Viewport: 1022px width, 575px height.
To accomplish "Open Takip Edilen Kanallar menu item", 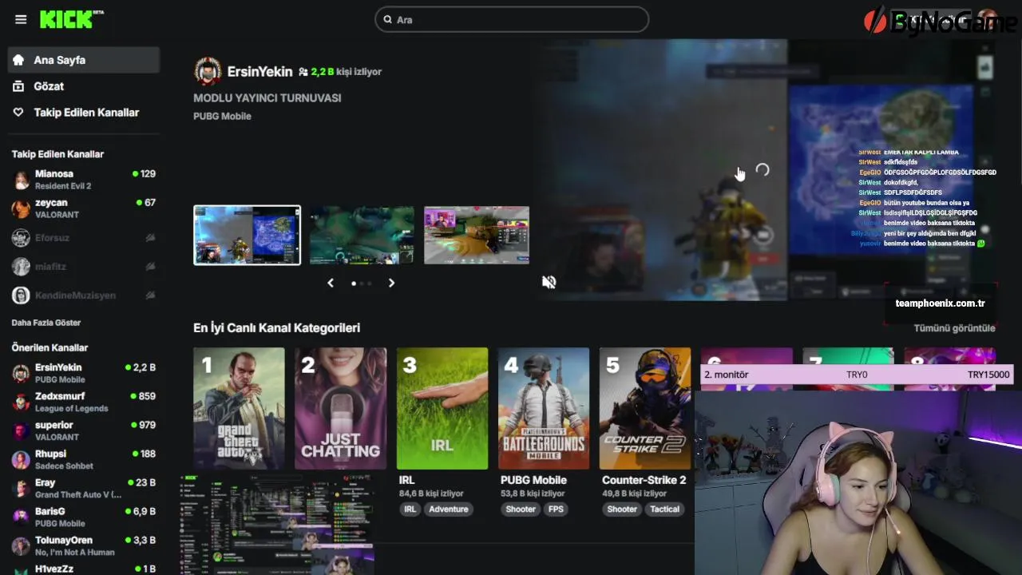I will (x=84, y=113).
